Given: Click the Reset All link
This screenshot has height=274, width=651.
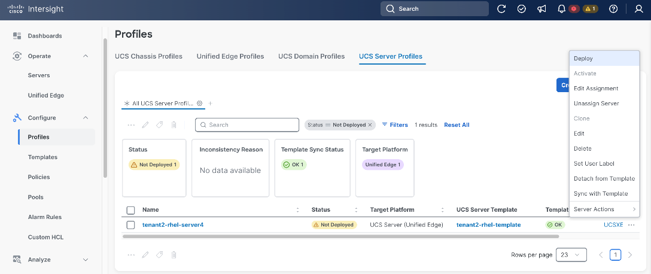Looking at the screenshot, I should coord(457,124).
